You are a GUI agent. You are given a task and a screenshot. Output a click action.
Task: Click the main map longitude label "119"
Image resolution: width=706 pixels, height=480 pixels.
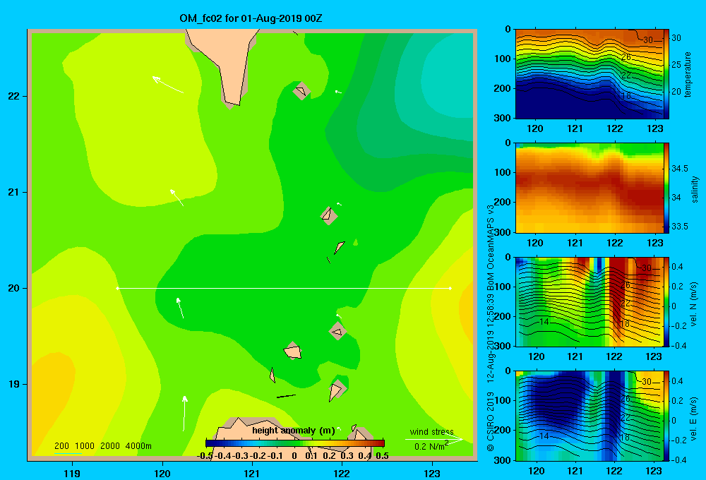pos(72,474)
